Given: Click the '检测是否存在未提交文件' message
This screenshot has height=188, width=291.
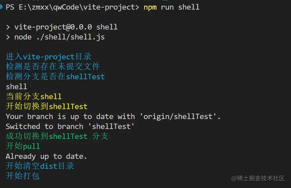Looking at the screenshot, I should (53, 67).
